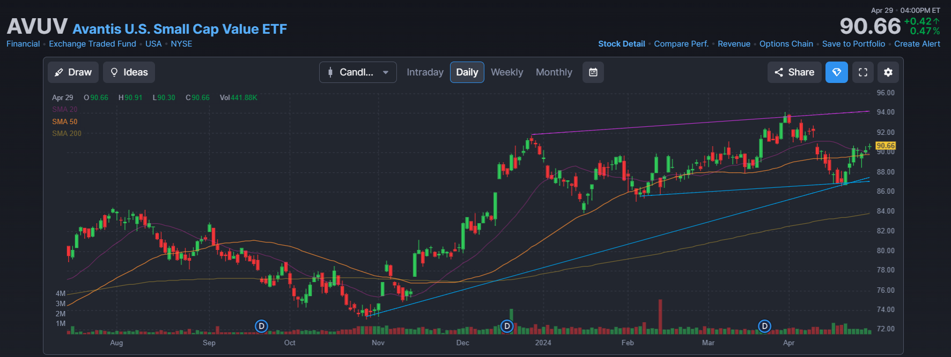Viewport: 951px width, 357px height.
Task: Click the 90.66 current price tag on axis
Action: tap(886, 146)
